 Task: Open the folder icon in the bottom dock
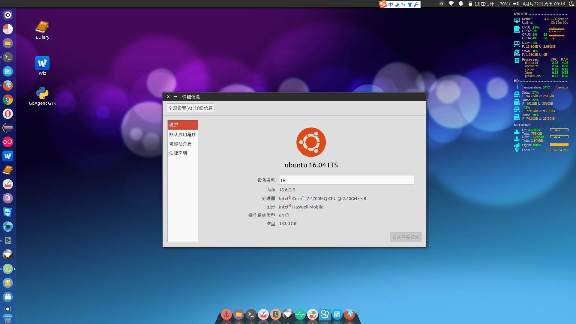[239, 314]
